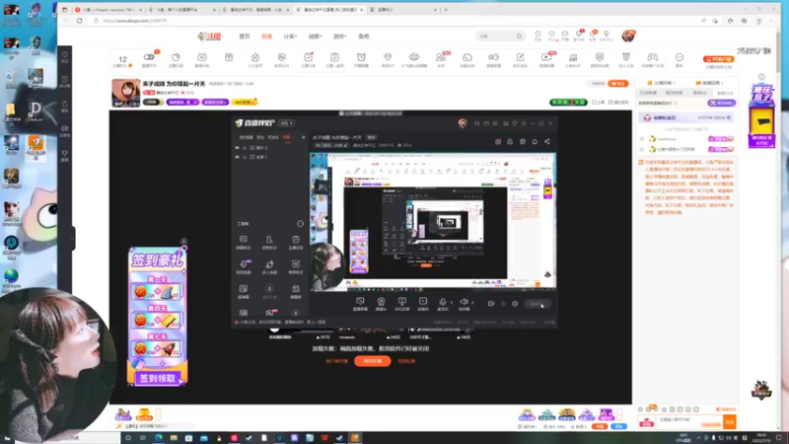Viewport: 789px width, 444px height.
Task: Click the flame icon in streamer toolbar
Action: [x=255, y=57]
